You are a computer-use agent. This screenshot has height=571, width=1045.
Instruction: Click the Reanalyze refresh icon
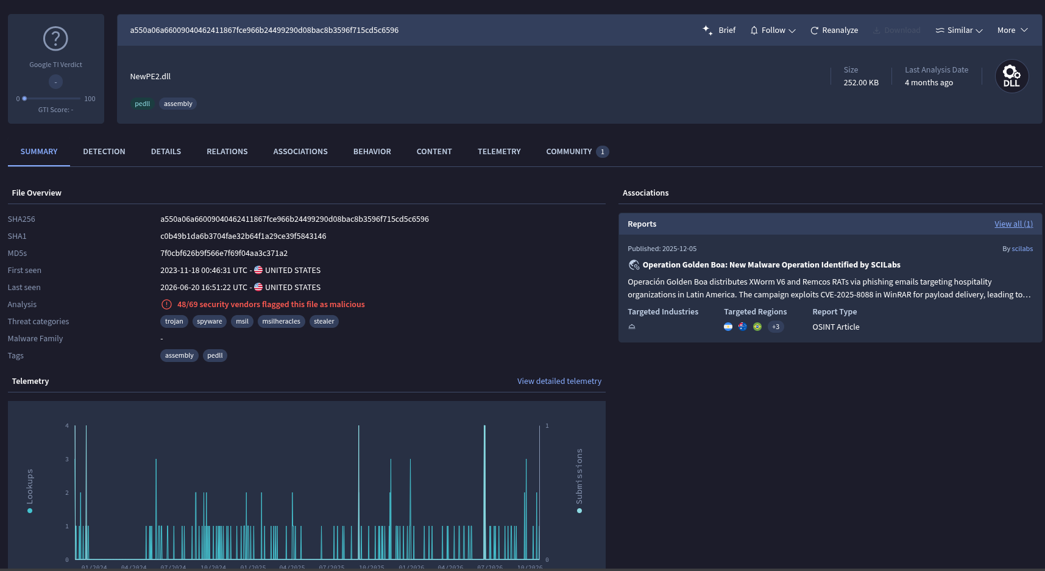[814, 30]
